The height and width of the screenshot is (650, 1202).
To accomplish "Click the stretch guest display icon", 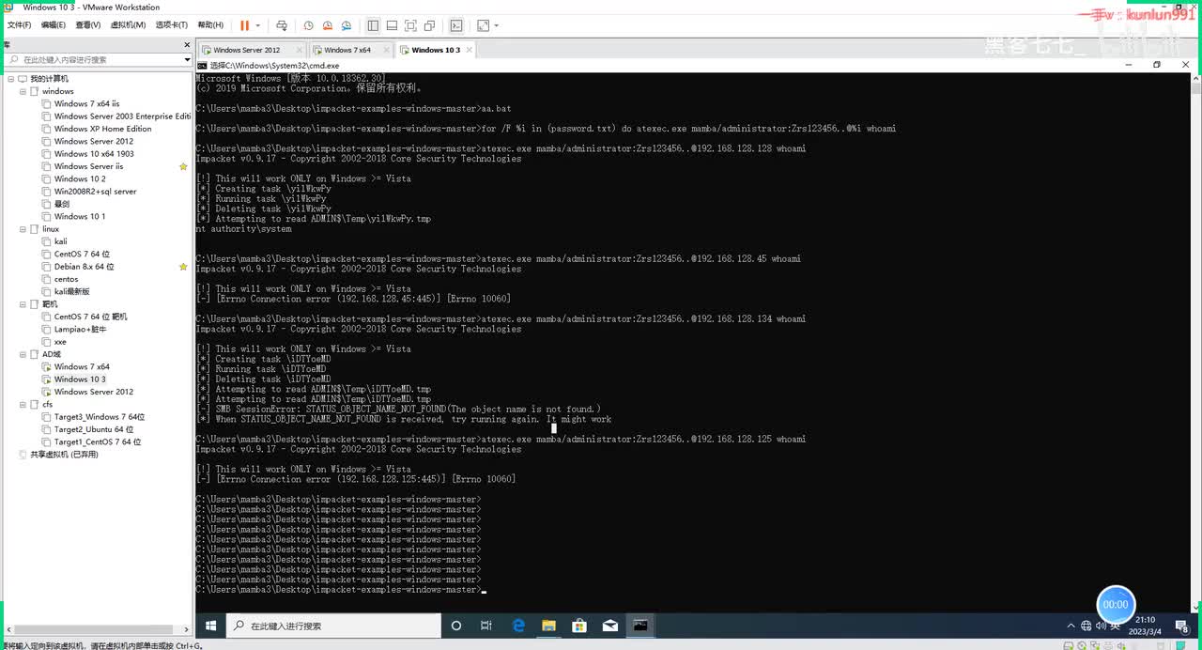I will tap(483, 25).
